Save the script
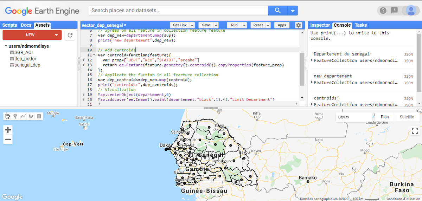This screenshot has width=422, height=201. pyautogui.click(x=206, y=25)
